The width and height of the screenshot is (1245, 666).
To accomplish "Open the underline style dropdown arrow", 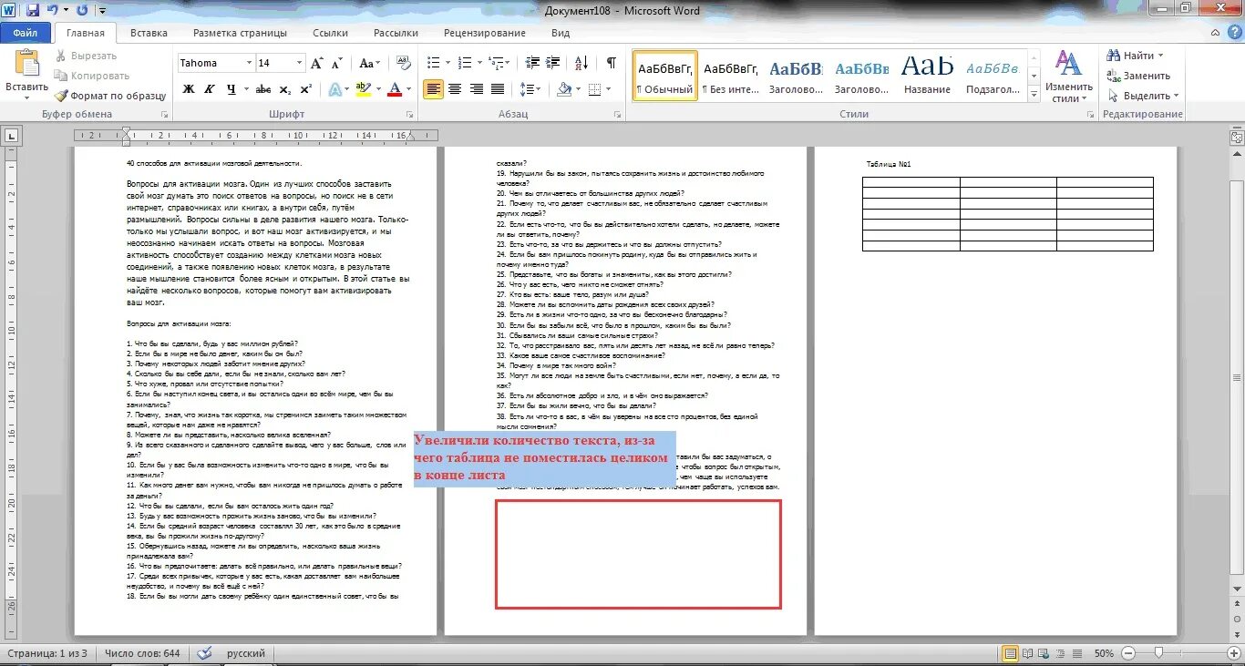I will (244, 89).
